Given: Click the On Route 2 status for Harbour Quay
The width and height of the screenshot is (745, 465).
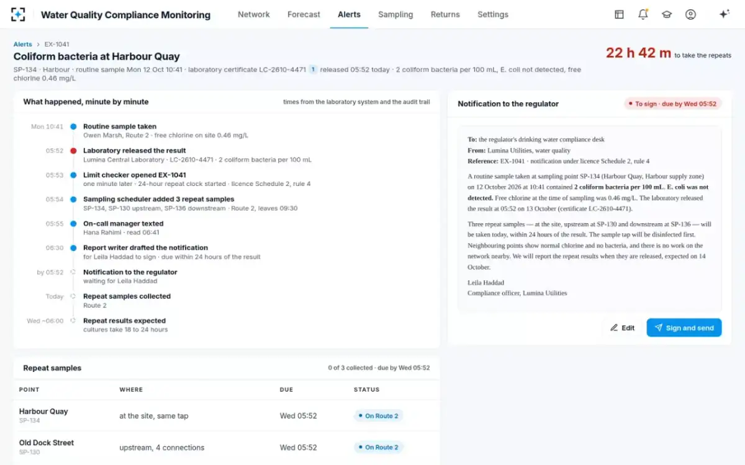Looking at the screenshot, I should [x=378, y=416].
